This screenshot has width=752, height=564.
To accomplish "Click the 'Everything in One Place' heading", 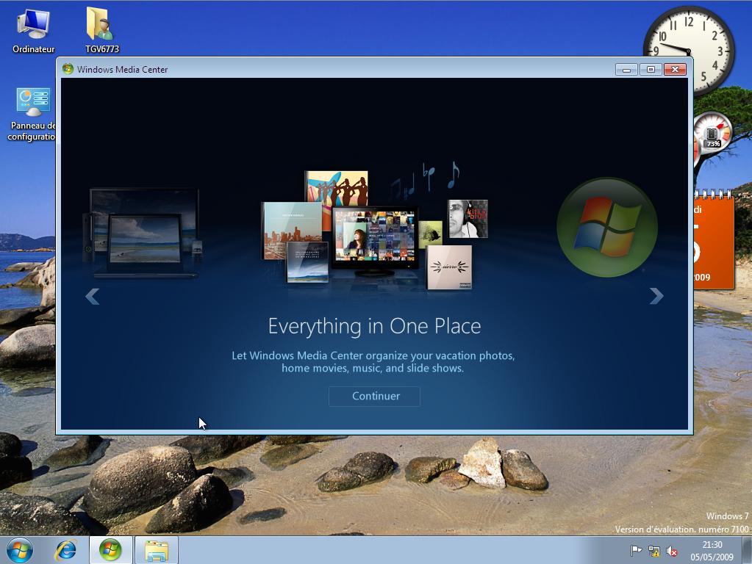I will pyautogui.click(x=375, y=326).
